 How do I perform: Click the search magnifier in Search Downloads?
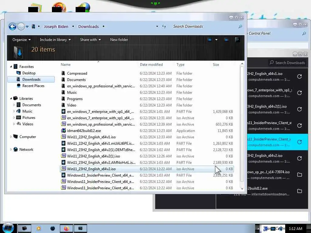click(240, 26)
